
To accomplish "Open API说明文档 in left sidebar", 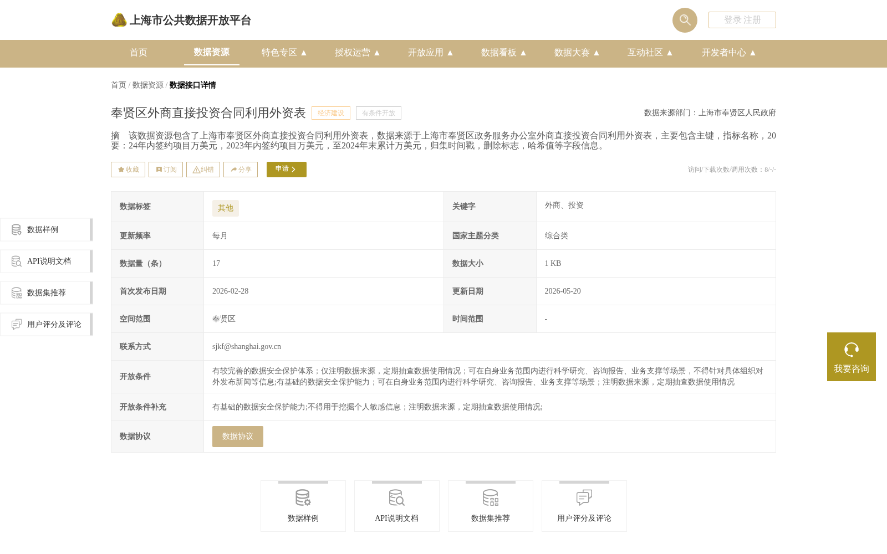I will click(46, 261).
